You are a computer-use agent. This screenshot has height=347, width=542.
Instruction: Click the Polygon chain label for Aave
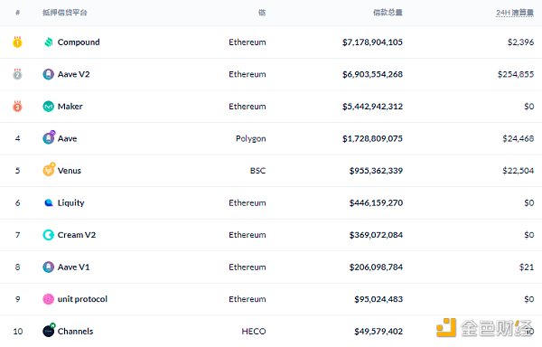(250, 139)
